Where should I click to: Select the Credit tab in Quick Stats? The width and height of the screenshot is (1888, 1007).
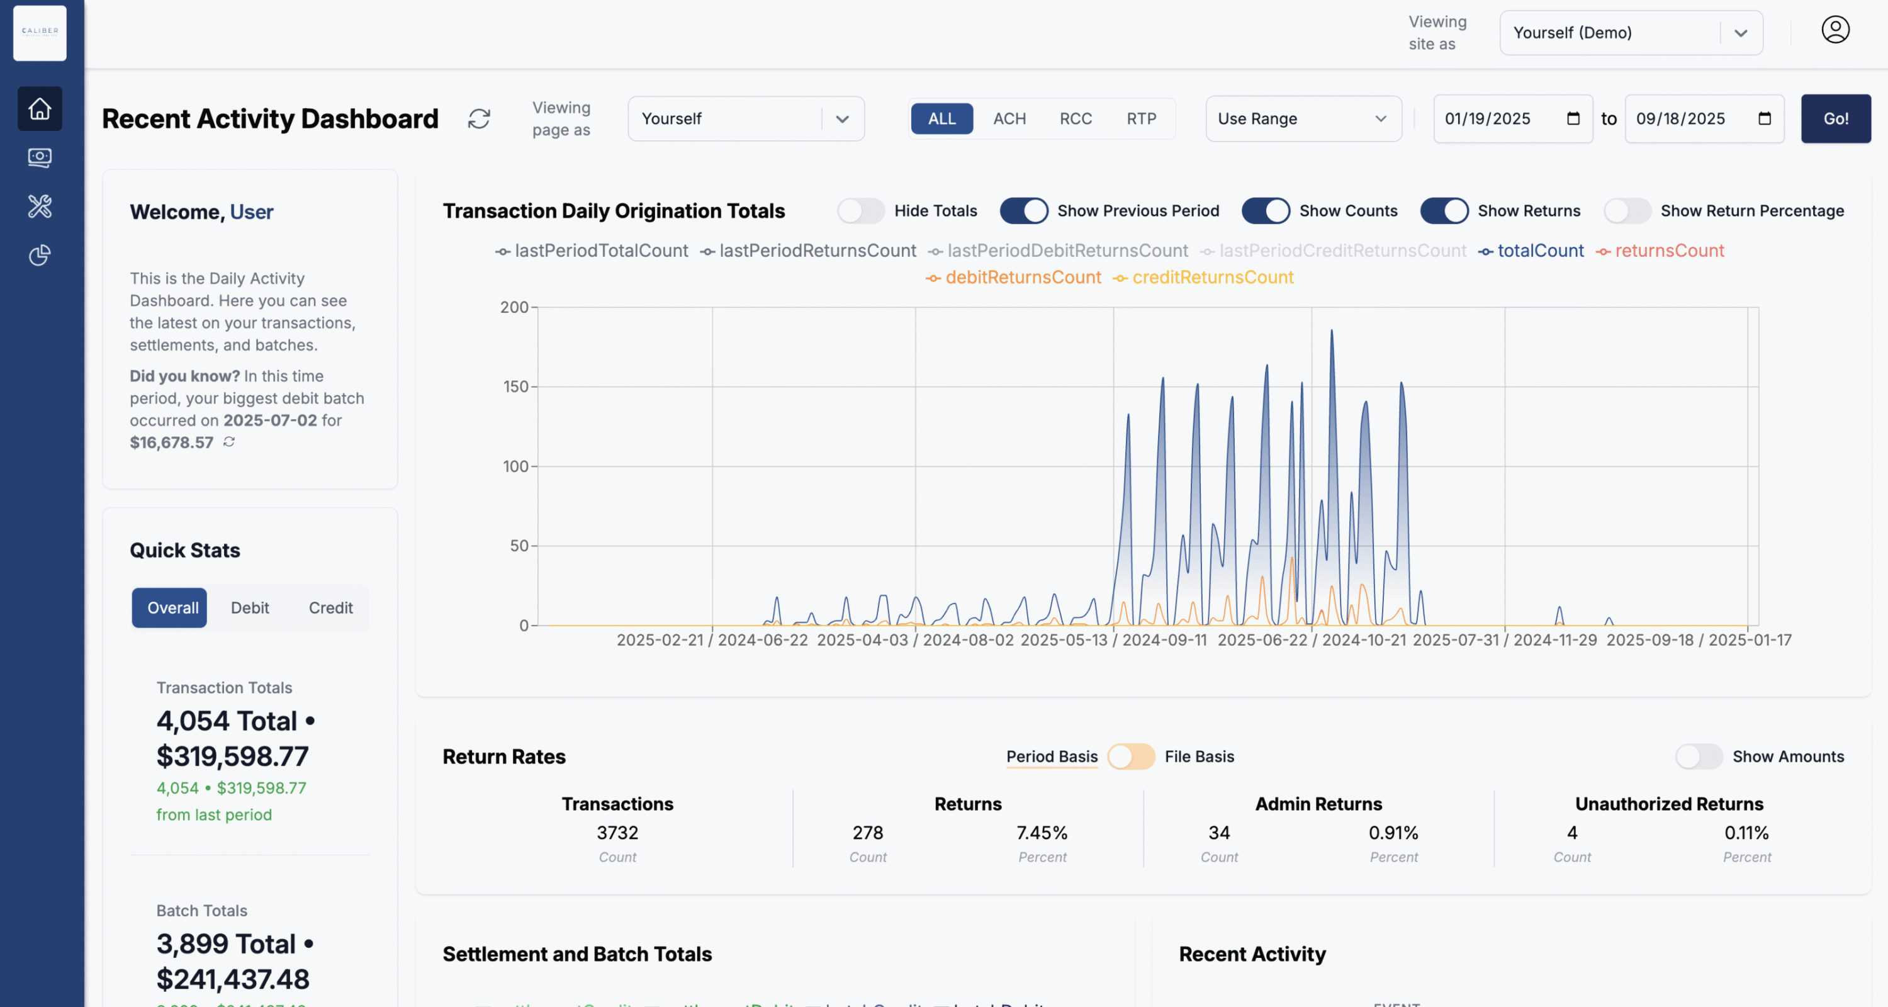(x=330, y=607)
